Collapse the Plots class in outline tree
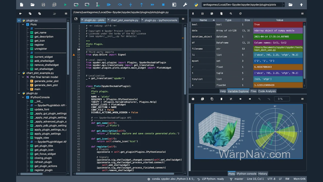The image size is (323, 182). coord(23,25)
